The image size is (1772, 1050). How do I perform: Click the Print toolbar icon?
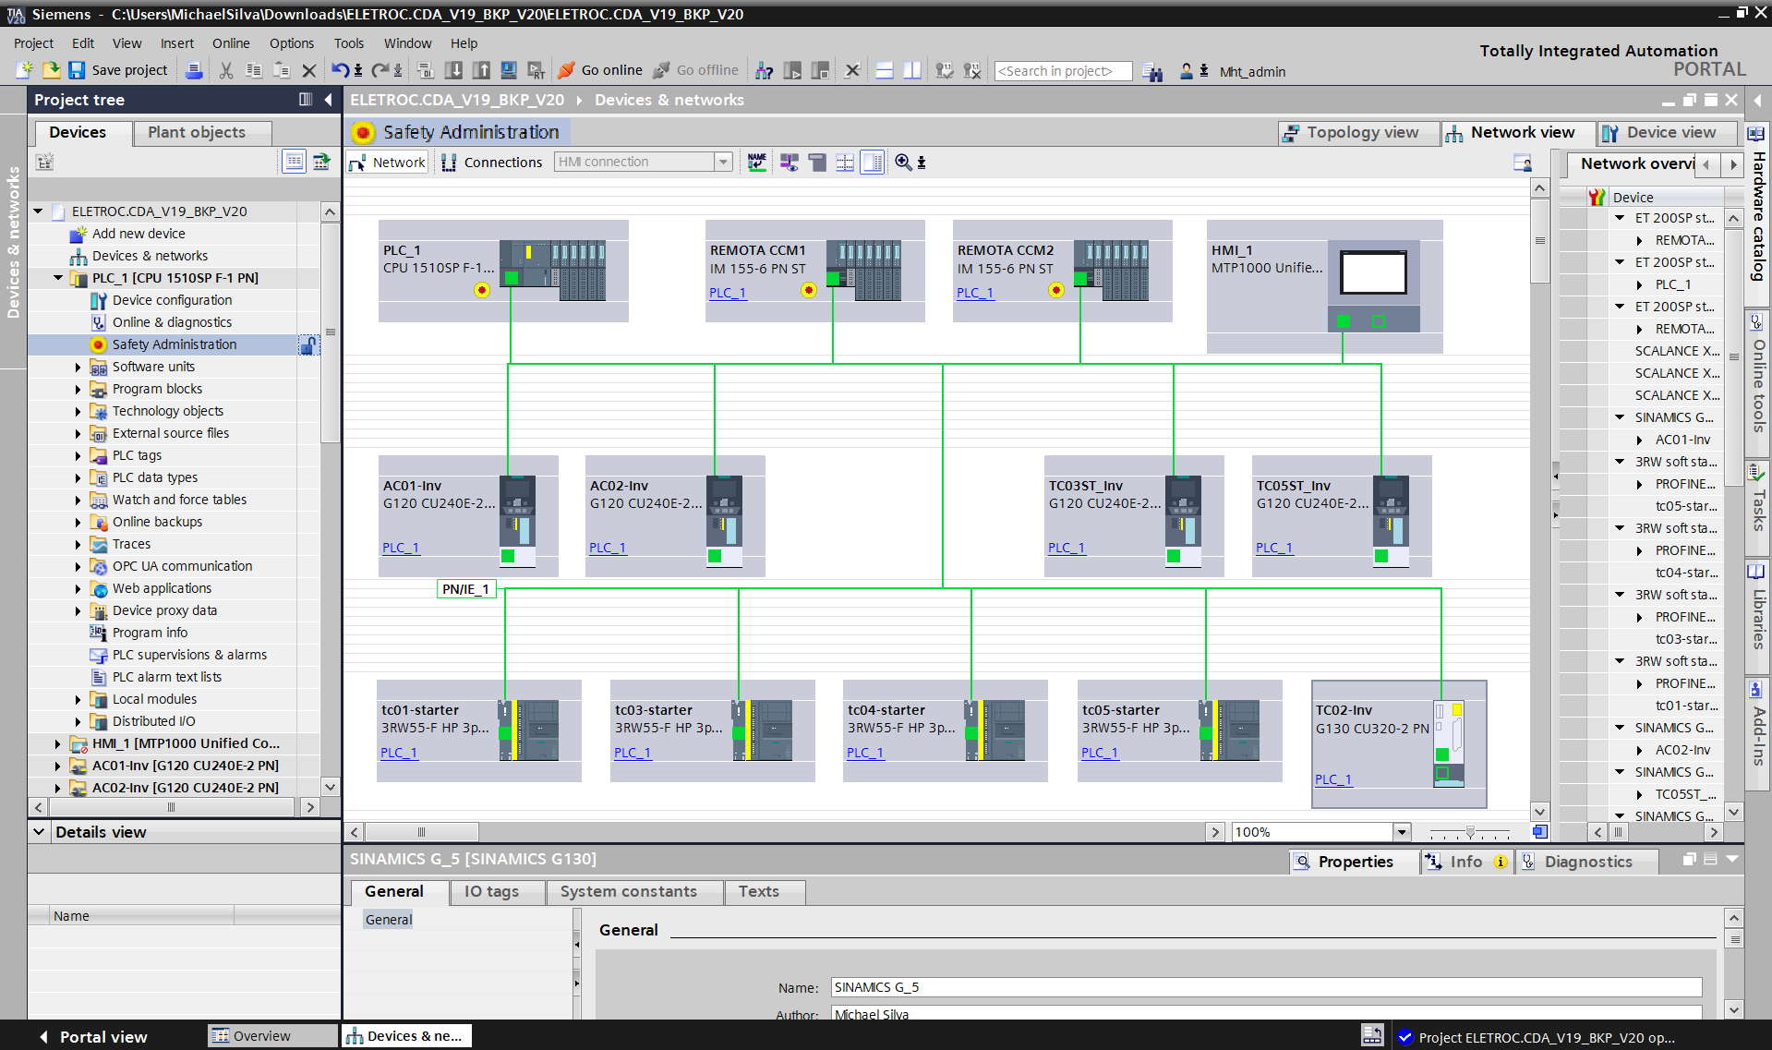pyautogui.click(x=194, y=70)
